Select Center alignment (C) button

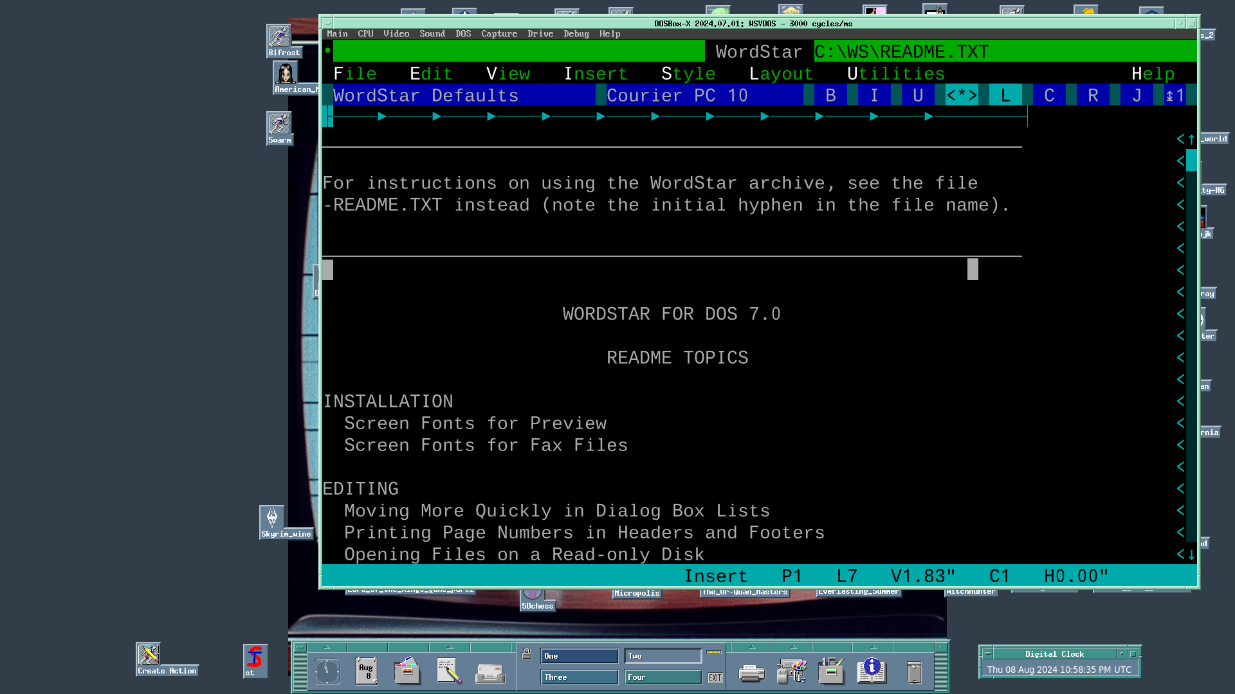pyautogui.click(x=1049, y=96)
